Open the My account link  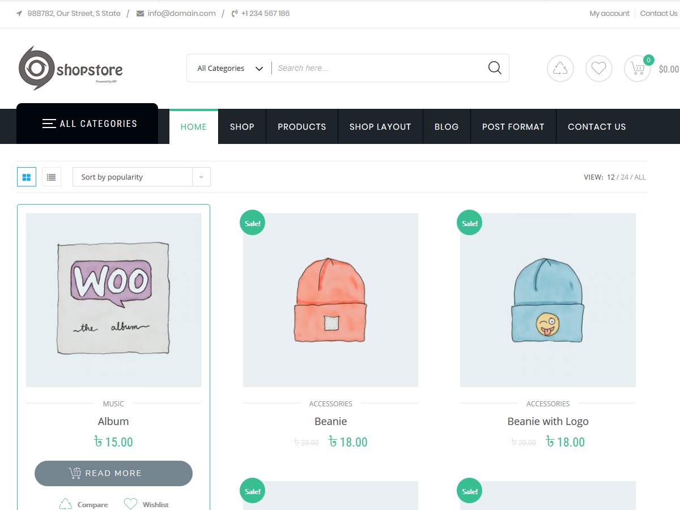[609, 13]
